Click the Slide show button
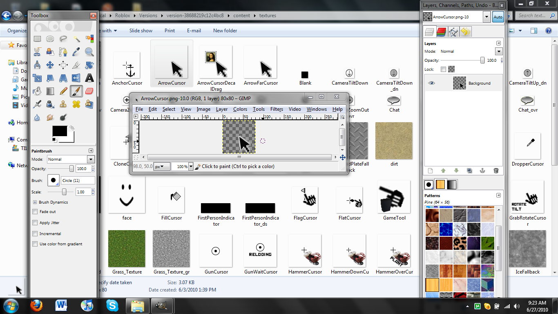The image size is (558, 314). 141,30
